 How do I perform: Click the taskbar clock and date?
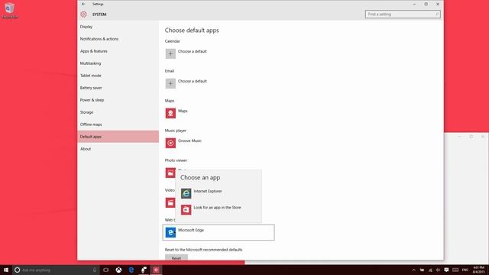coord(478,270)
